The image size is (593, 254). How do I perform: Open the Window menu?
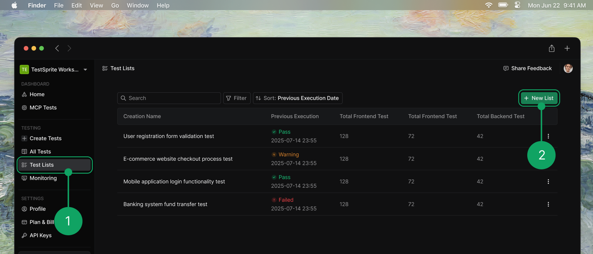138,5
